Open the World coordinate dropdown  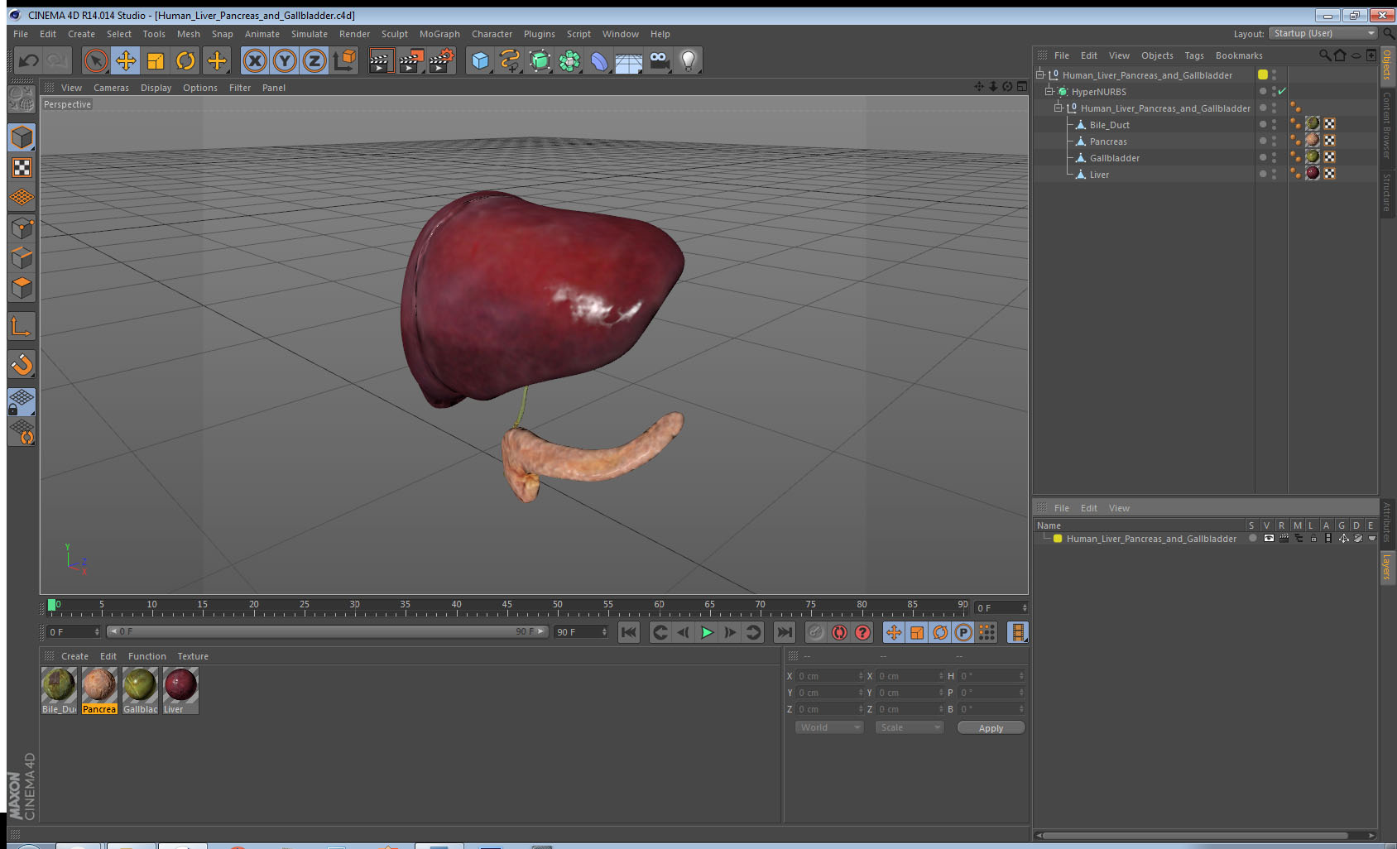click(829, 727)
